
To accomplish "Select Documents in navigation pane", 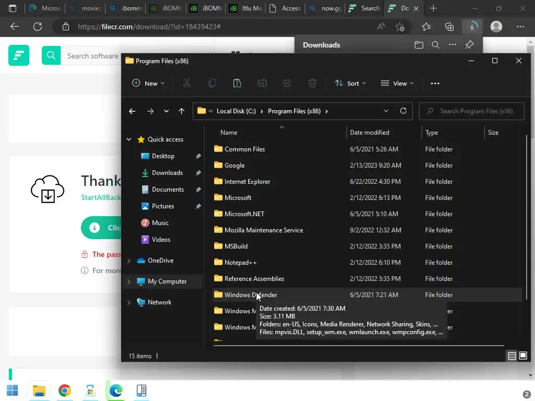I will [x=168, y=189].
